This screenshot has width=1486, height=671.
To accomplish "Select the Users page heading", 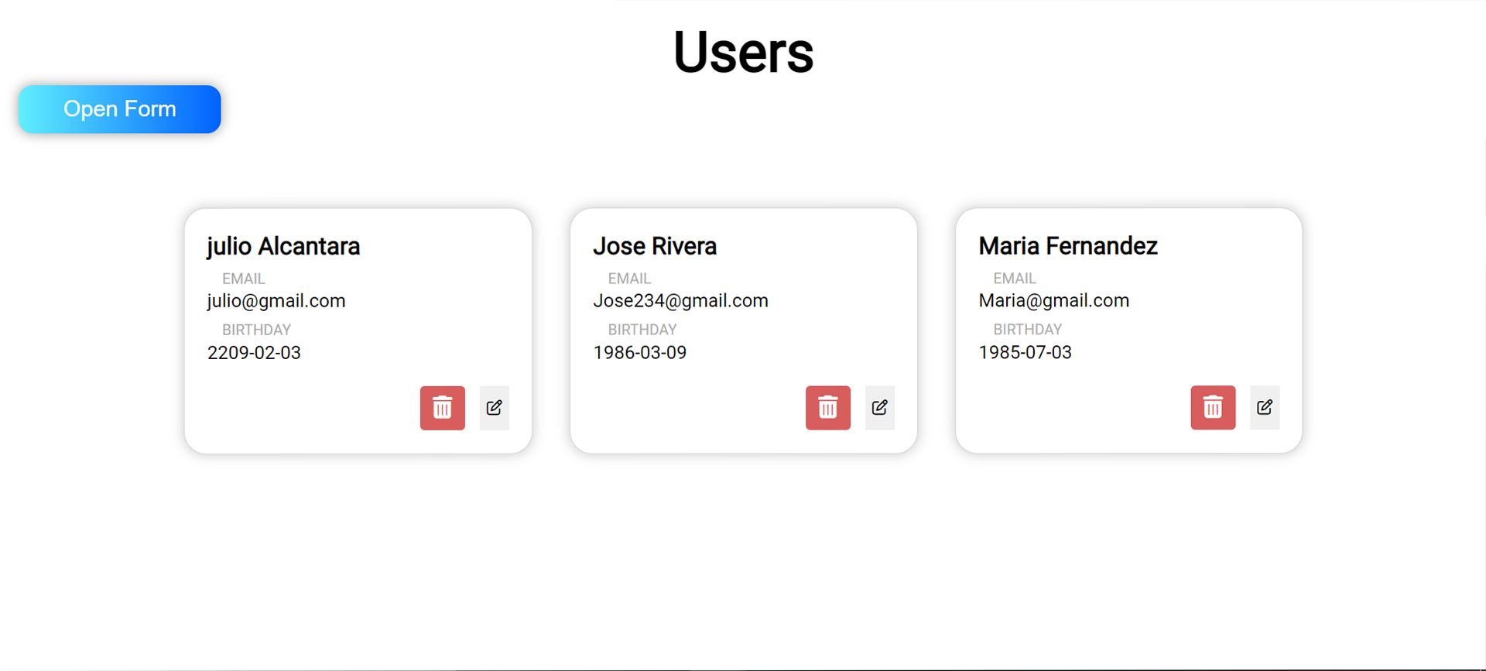I will (x=743, y=52).
